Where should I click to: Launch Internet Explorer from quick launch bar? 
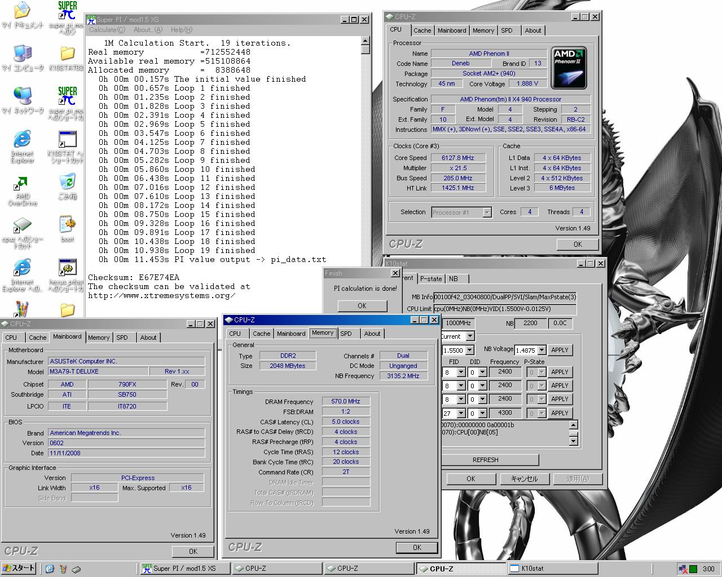click(49, 569)
